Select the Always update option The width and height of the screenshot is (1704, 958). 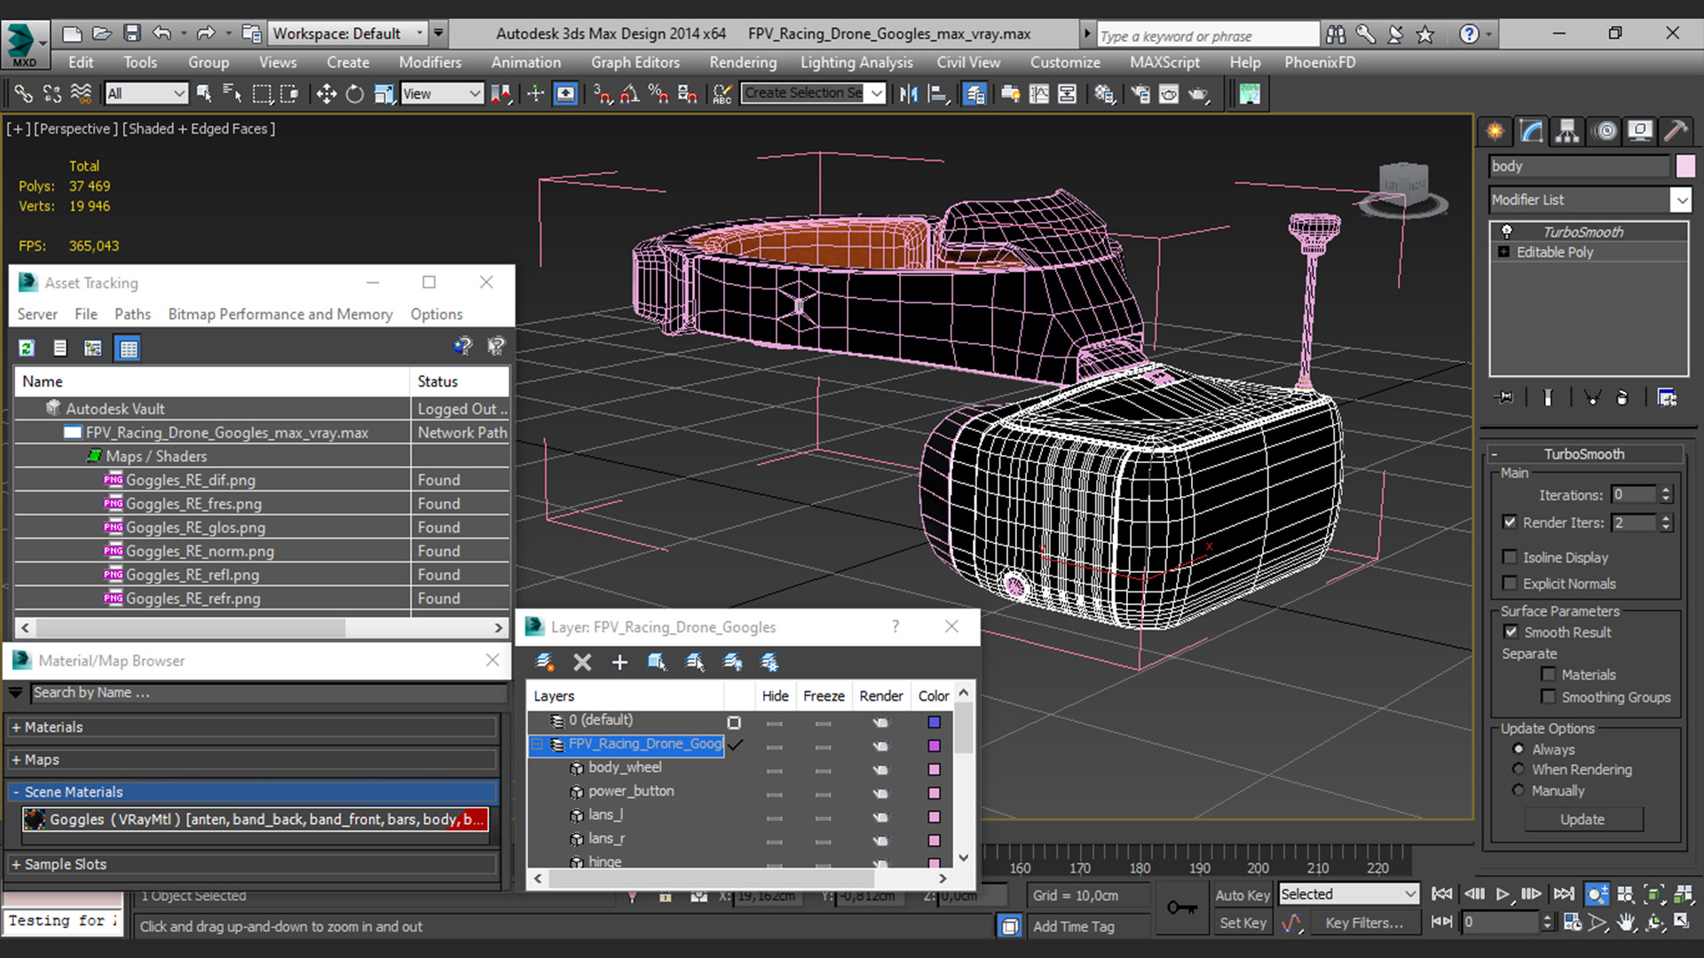[1519, 749]
